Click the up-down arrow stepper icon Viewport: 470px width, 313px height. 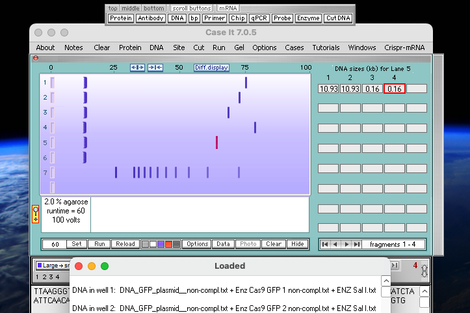point(424,269)
